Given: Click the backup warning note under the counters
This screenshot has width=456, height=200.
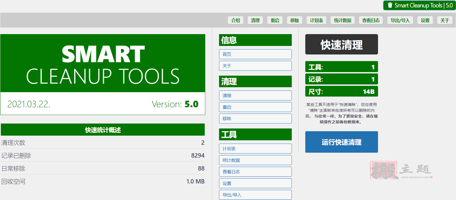Looking at the screenshot, I should [x=342, y=113].
